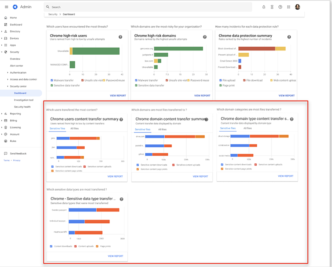The height and width of the screenshot is (267, 332).
Task: Open help for domain type content transfer card
Action: click(x=292, y=119)
